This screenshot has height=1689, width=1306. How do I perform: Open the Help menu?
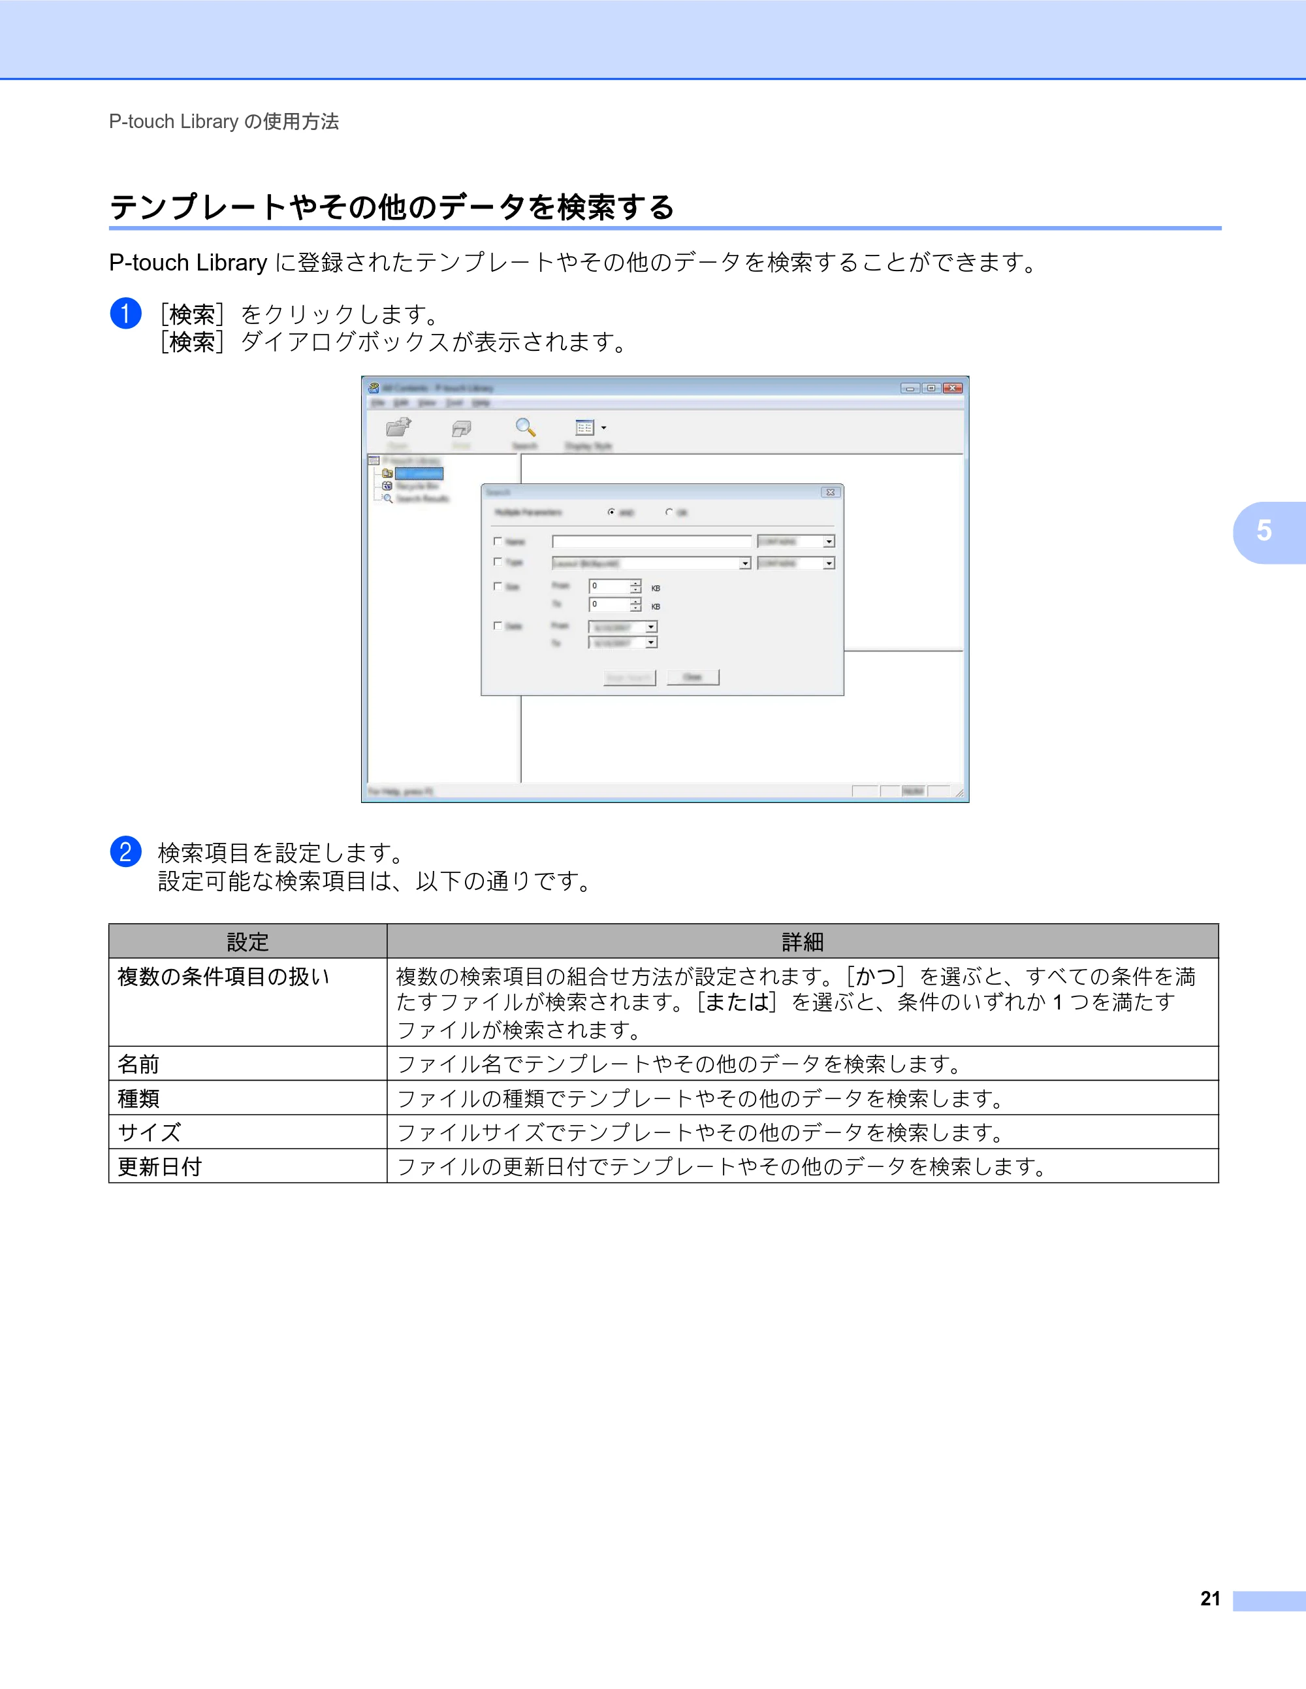481,403
